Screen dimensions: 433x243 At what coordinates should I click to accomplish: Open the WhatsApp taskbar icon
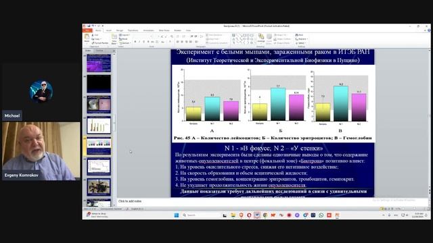pyautogui.click(x=321, y=215)
